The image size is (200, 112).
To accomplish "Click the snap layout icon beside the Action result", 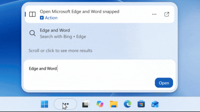I will coord(32,14).
